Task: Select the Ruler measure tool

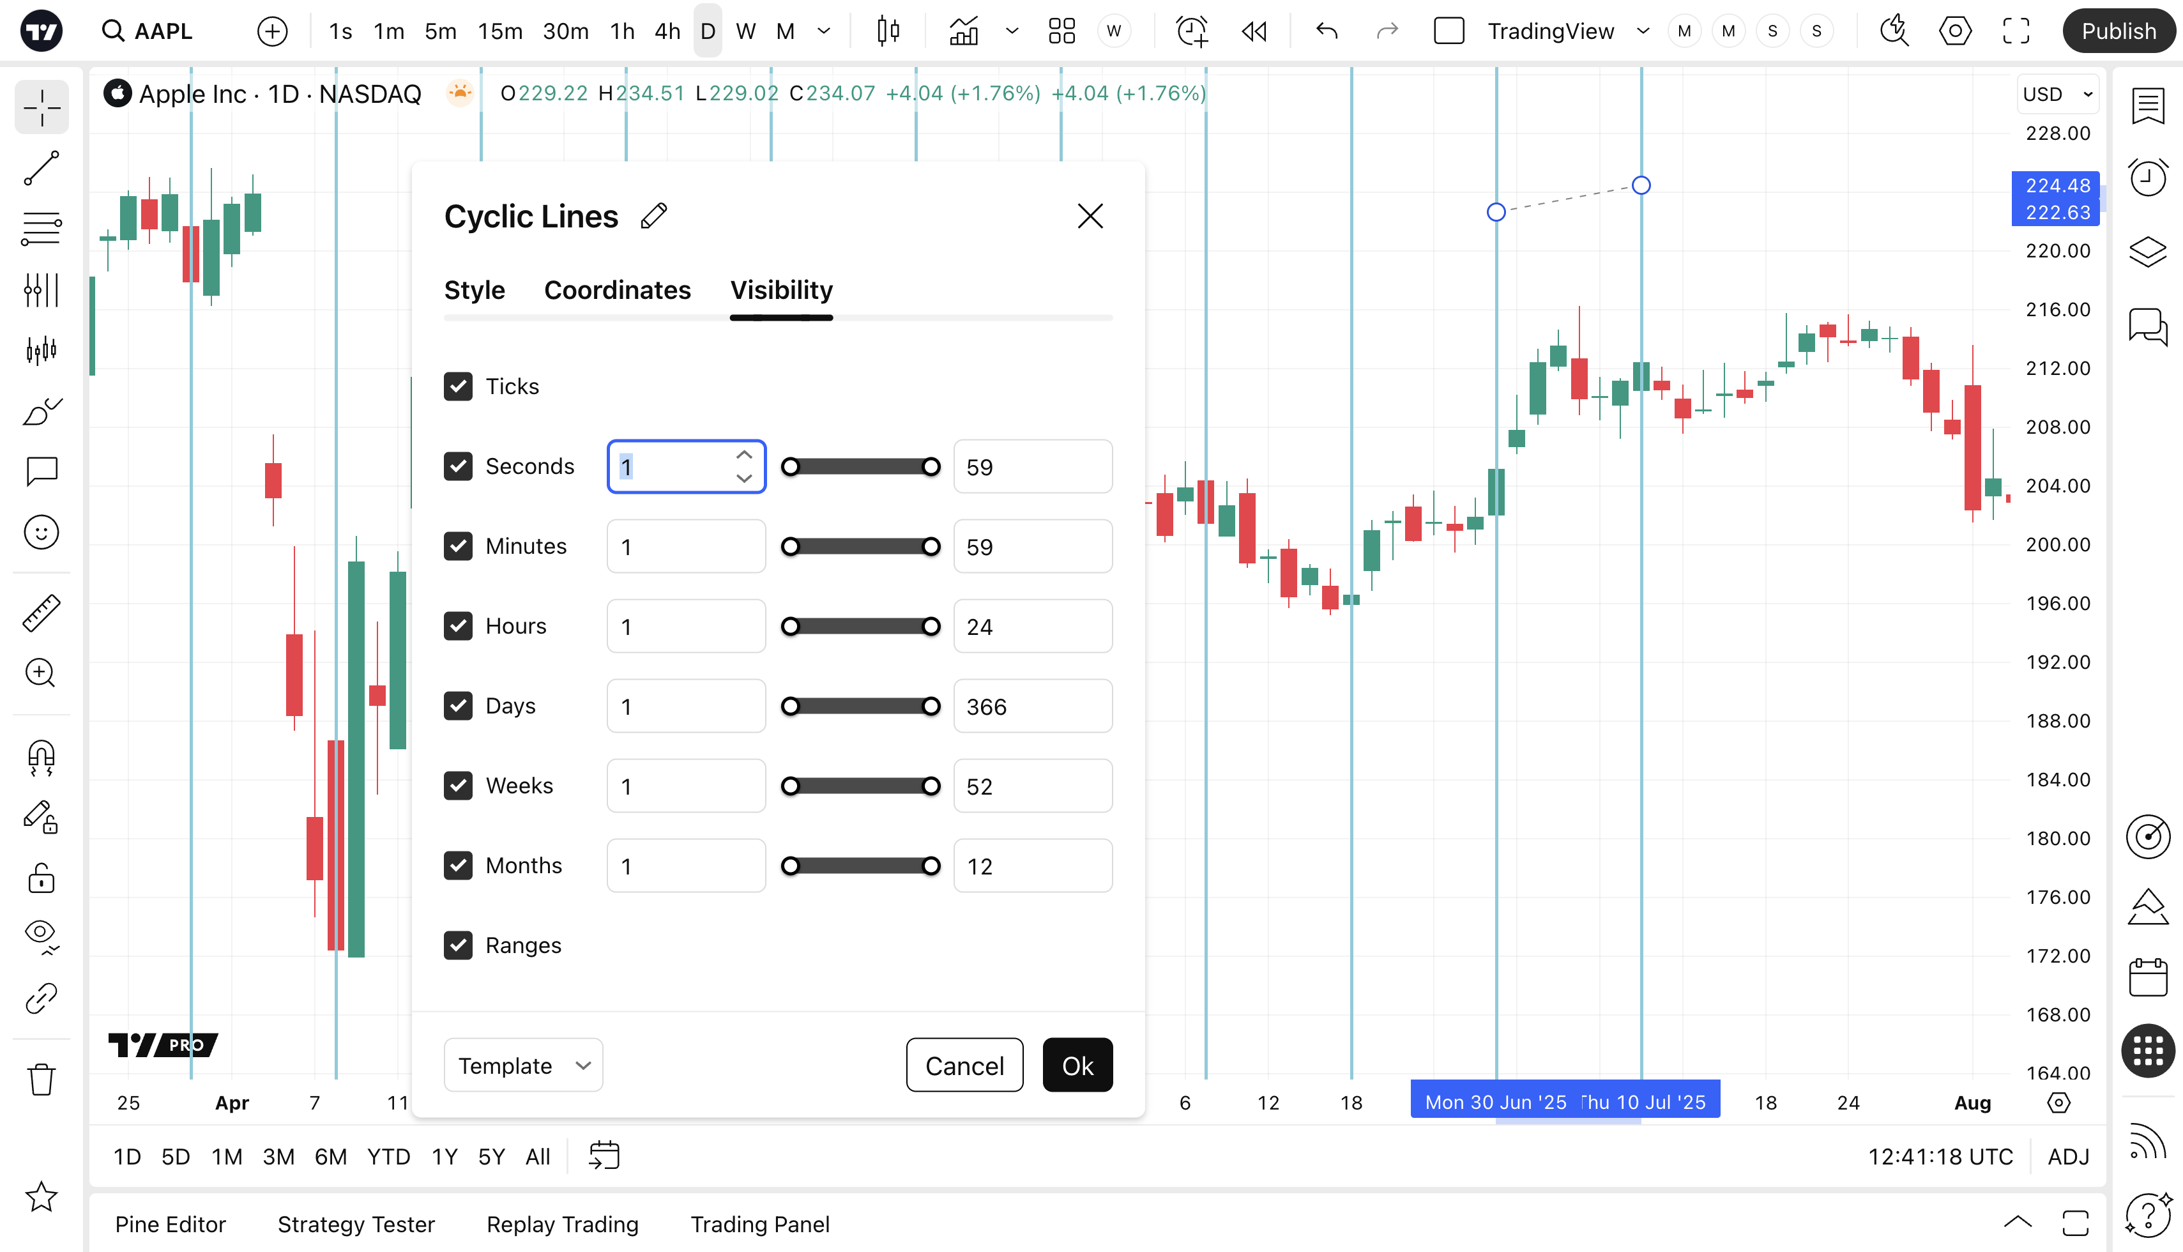Action: click(x=40, y=613)
